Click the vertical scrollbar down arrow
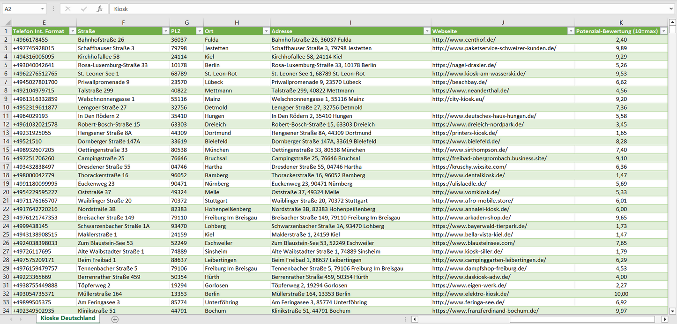 pos(672,310)
